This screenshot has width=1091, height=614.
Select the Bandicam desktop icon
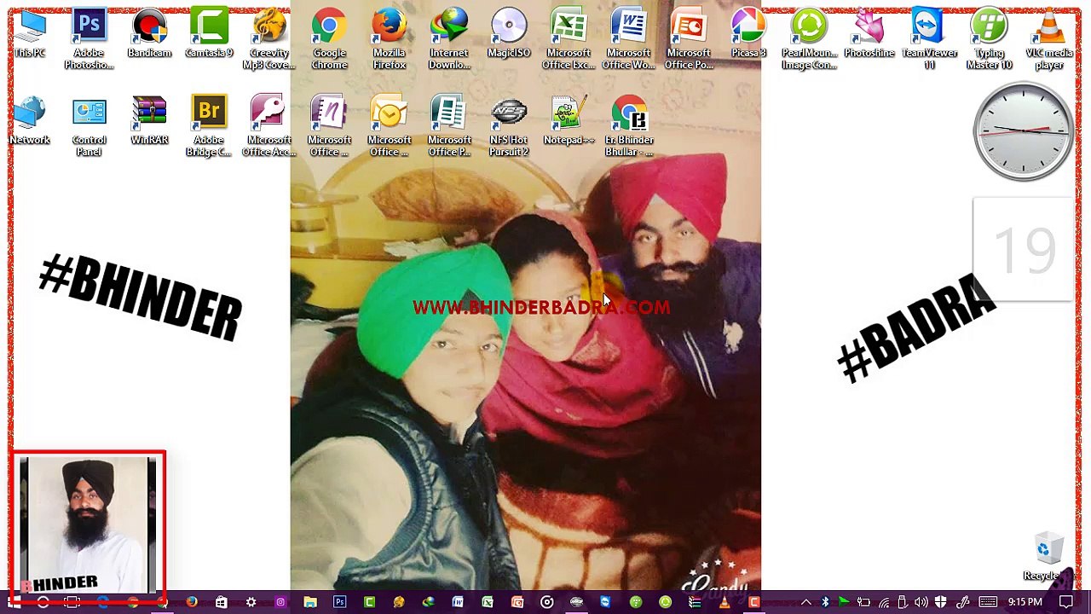(149, 34)
